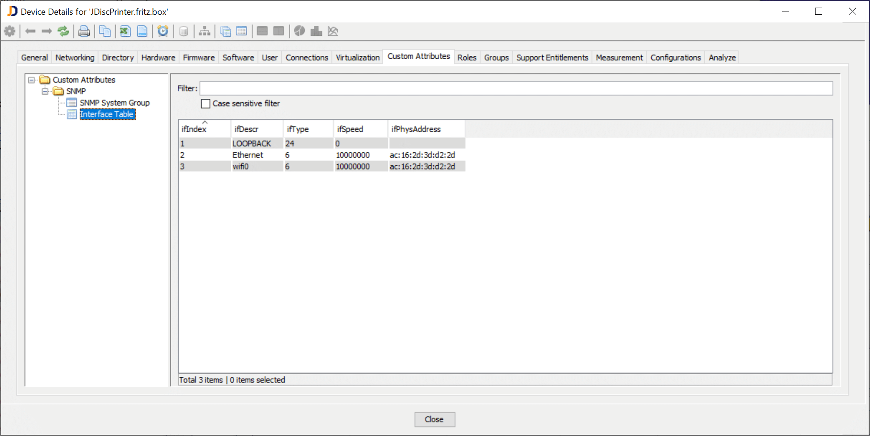Collapse the SNMP folder in the tree
This screenshot has width=870, height=436.
coord(45,91)
